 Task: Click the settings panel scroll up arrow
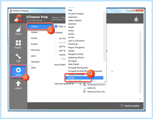140,32
